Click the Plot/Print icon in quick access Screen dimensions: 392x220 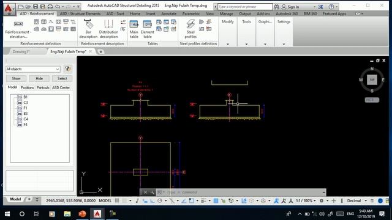click(50, 7)
